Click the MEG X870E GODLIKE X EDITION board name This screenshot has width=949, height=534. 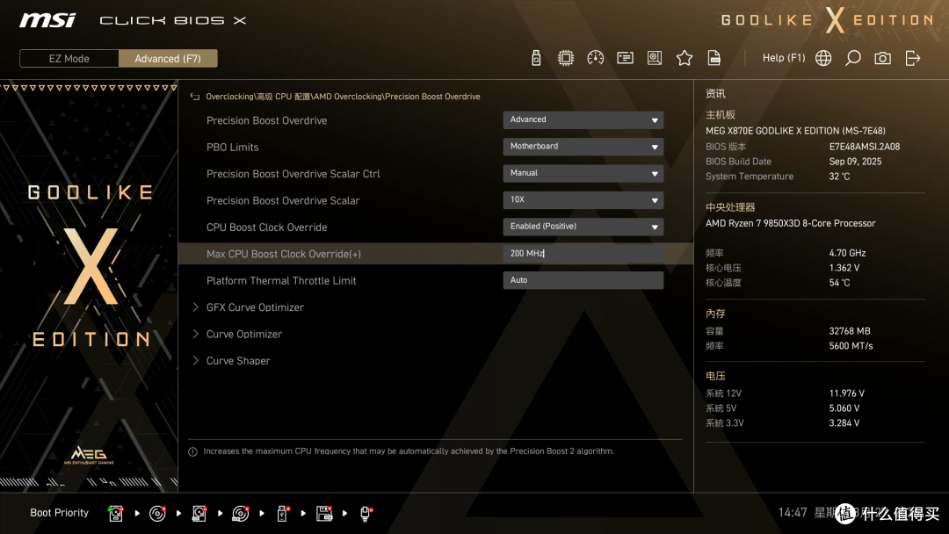795,131
